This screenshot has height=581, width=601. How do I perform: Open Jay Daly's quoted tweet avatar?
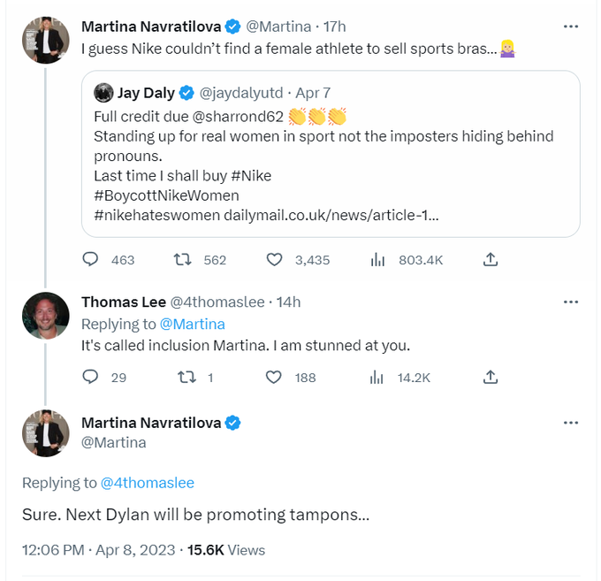[x=103, y=92]
